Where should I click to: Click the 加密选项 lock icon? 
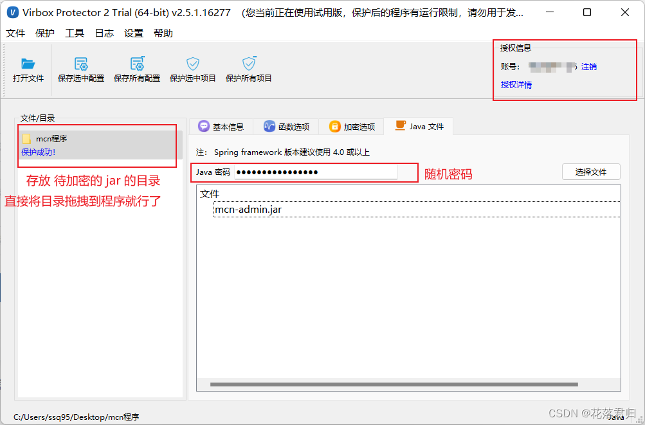[x=334, y=126]
